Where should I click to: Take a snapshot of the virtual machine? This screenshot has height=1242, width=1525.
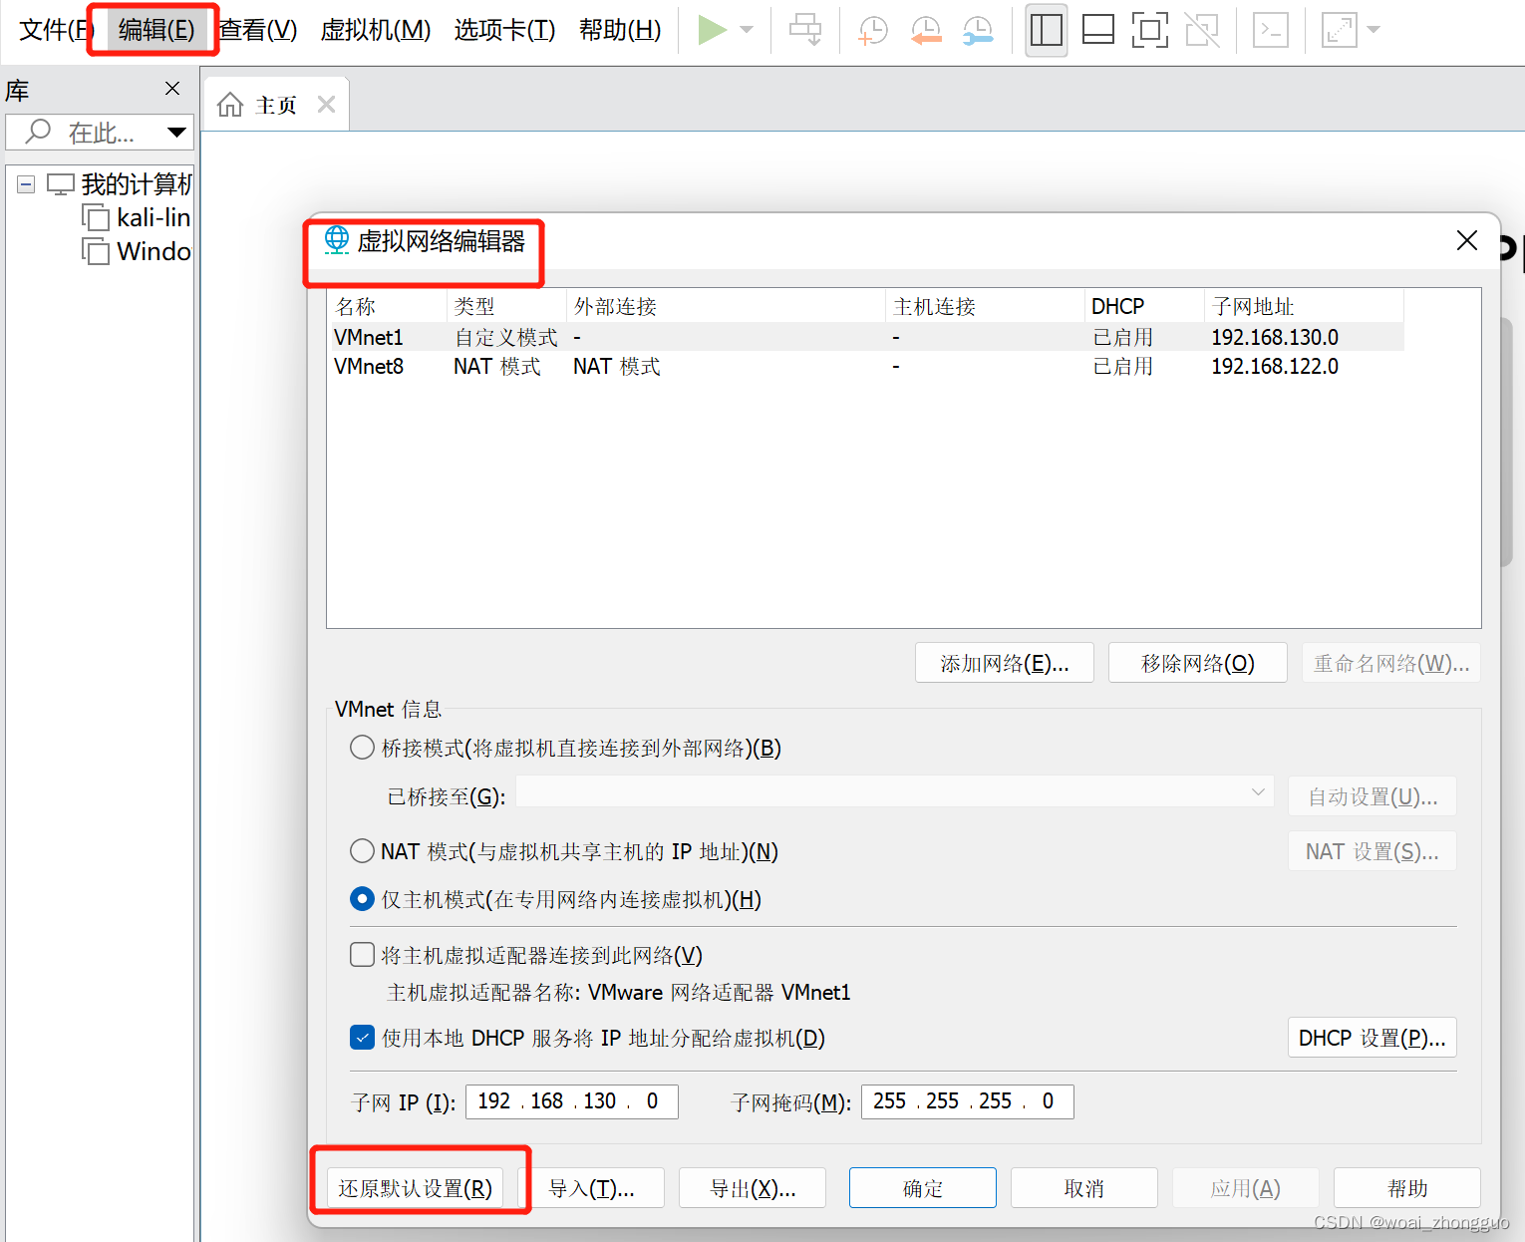click(x=873, y=30)
